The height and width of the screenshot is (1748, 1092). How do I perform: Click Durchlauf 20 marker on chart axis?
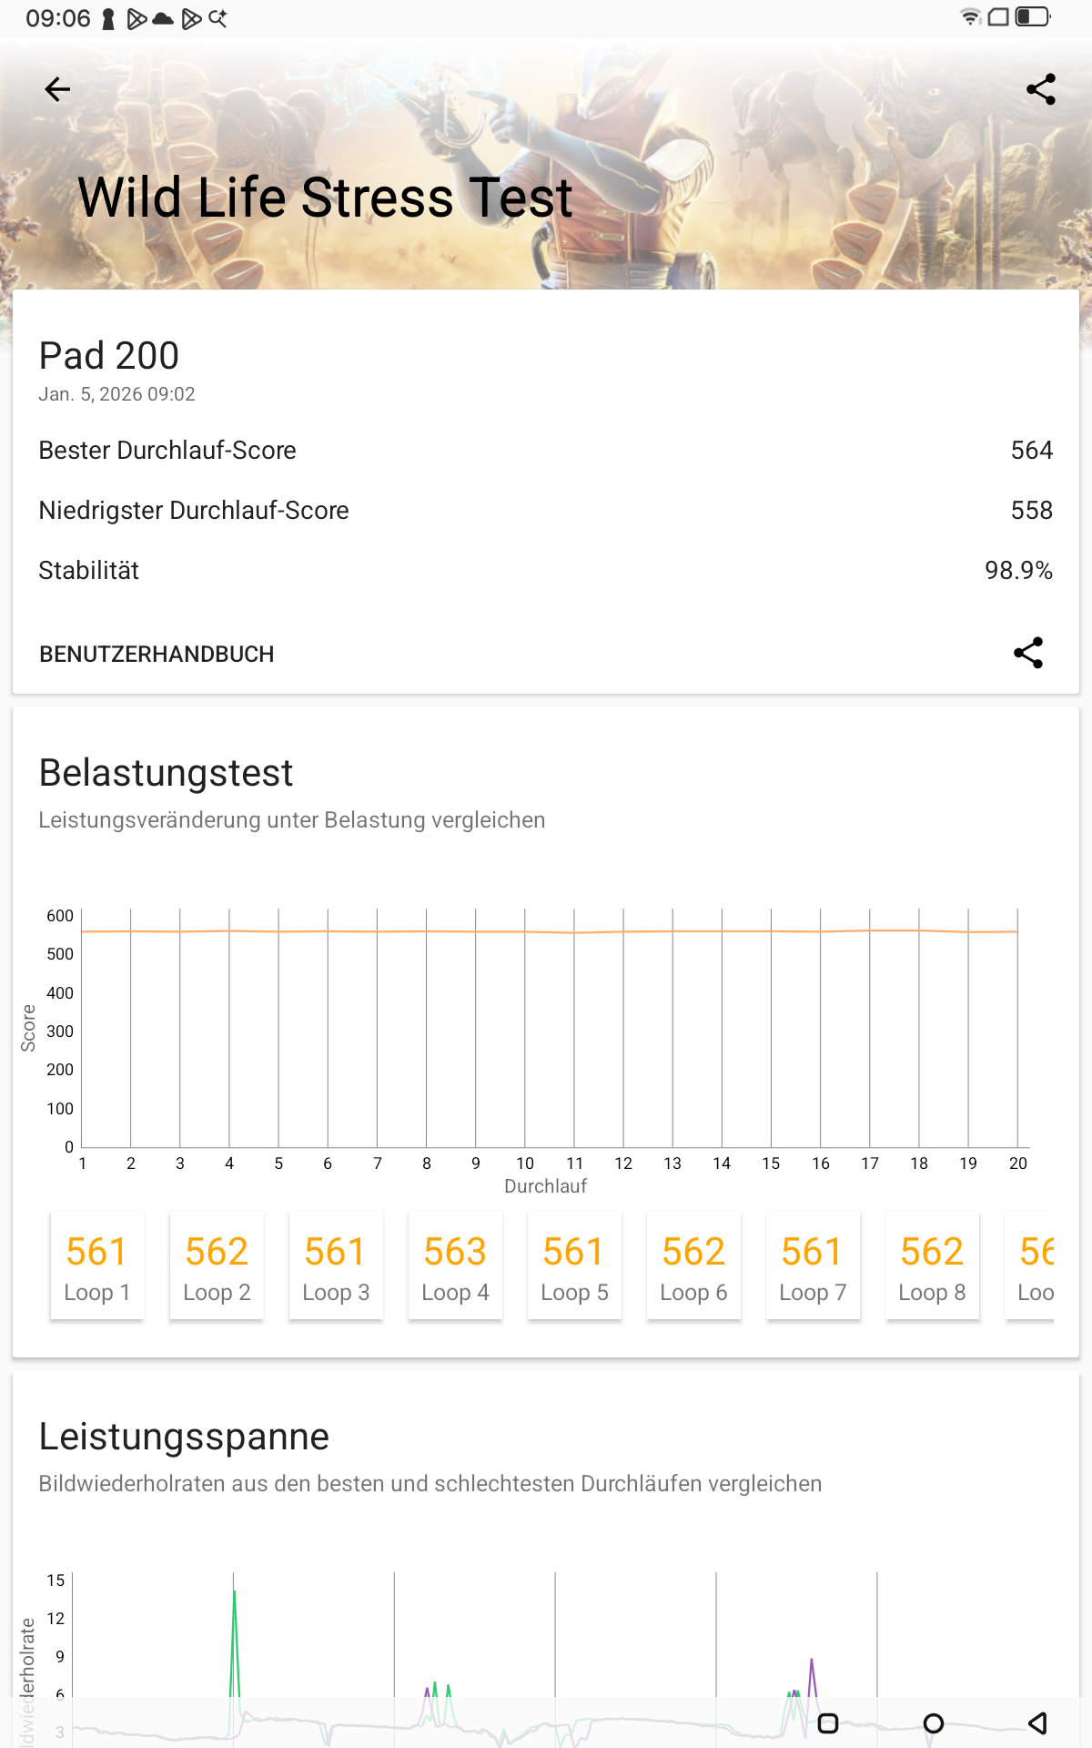pos(1017,1164)
